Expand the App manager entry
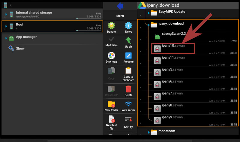This screenshot has height=142, width=240. pyautogui.click(x=6, y=38)
